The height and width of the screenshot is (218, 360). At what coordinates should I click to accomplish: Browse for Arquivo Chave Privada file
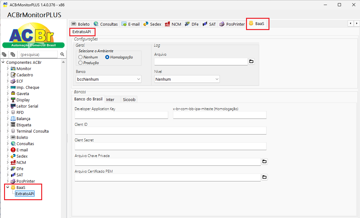(264, 161)
